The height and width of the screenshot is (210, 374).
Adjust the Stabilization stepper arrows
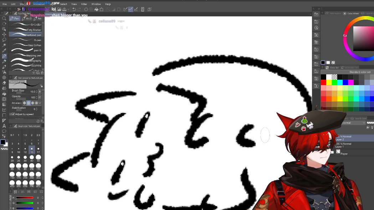point(36,109)
